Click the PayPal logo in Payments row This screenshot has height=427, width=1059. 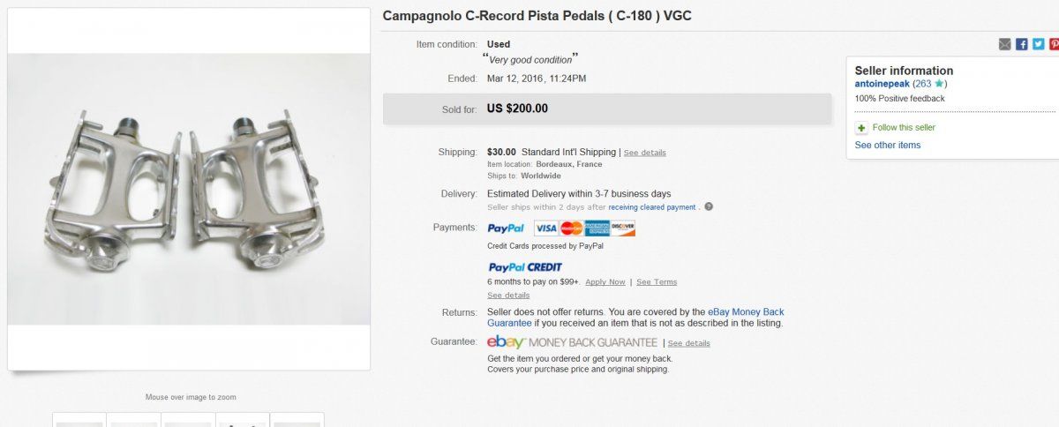click(506, 228)
